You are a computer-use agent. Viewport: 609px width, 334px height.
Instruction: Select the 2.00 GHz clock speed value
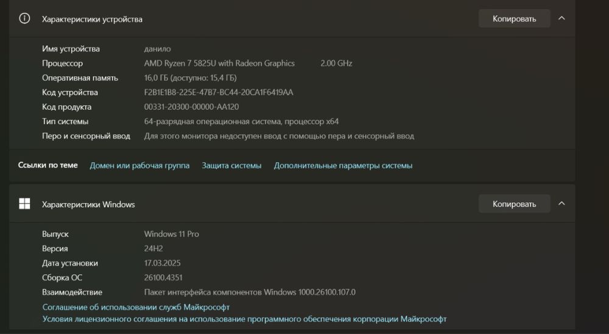pos(336,63)
